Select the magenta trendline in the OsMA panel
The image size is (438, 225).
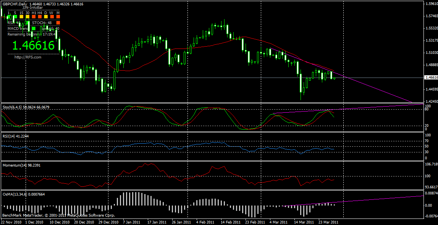coord(353,201)
